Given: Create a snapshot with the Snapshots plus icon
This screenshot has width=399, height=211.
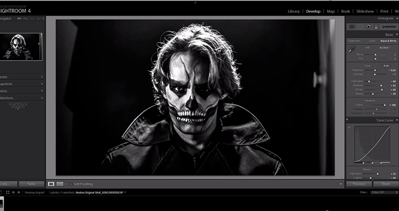Looking at the screenshot, I should [x=42, y=84].
